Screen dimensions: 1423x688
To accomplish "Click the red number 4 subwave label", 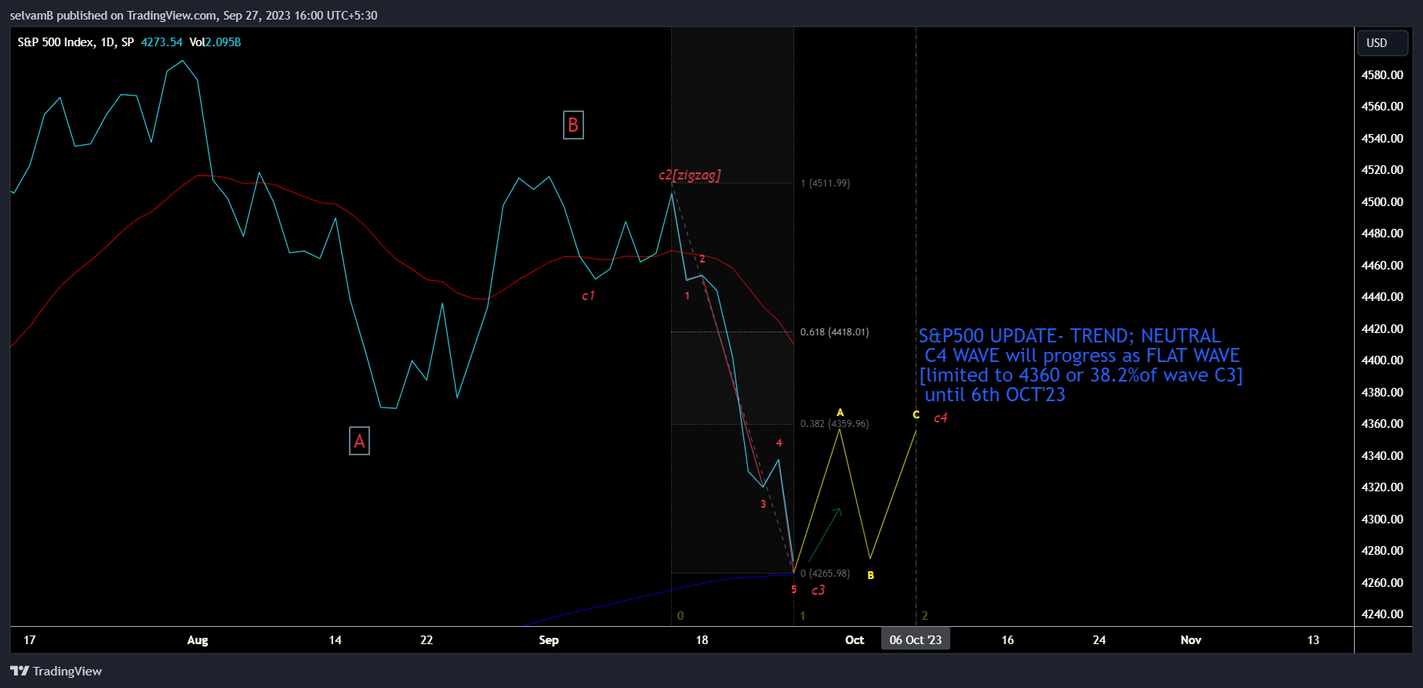I will pos(779,443).
